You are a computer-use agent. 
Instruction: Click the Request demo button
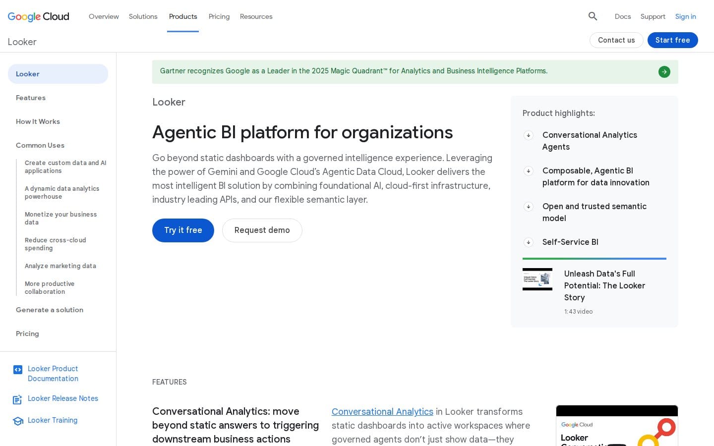pos(262,230)
